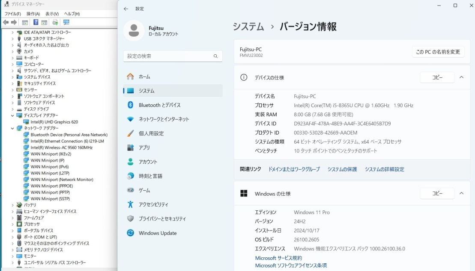Open 個人用設定 settings

click(173, 133)
